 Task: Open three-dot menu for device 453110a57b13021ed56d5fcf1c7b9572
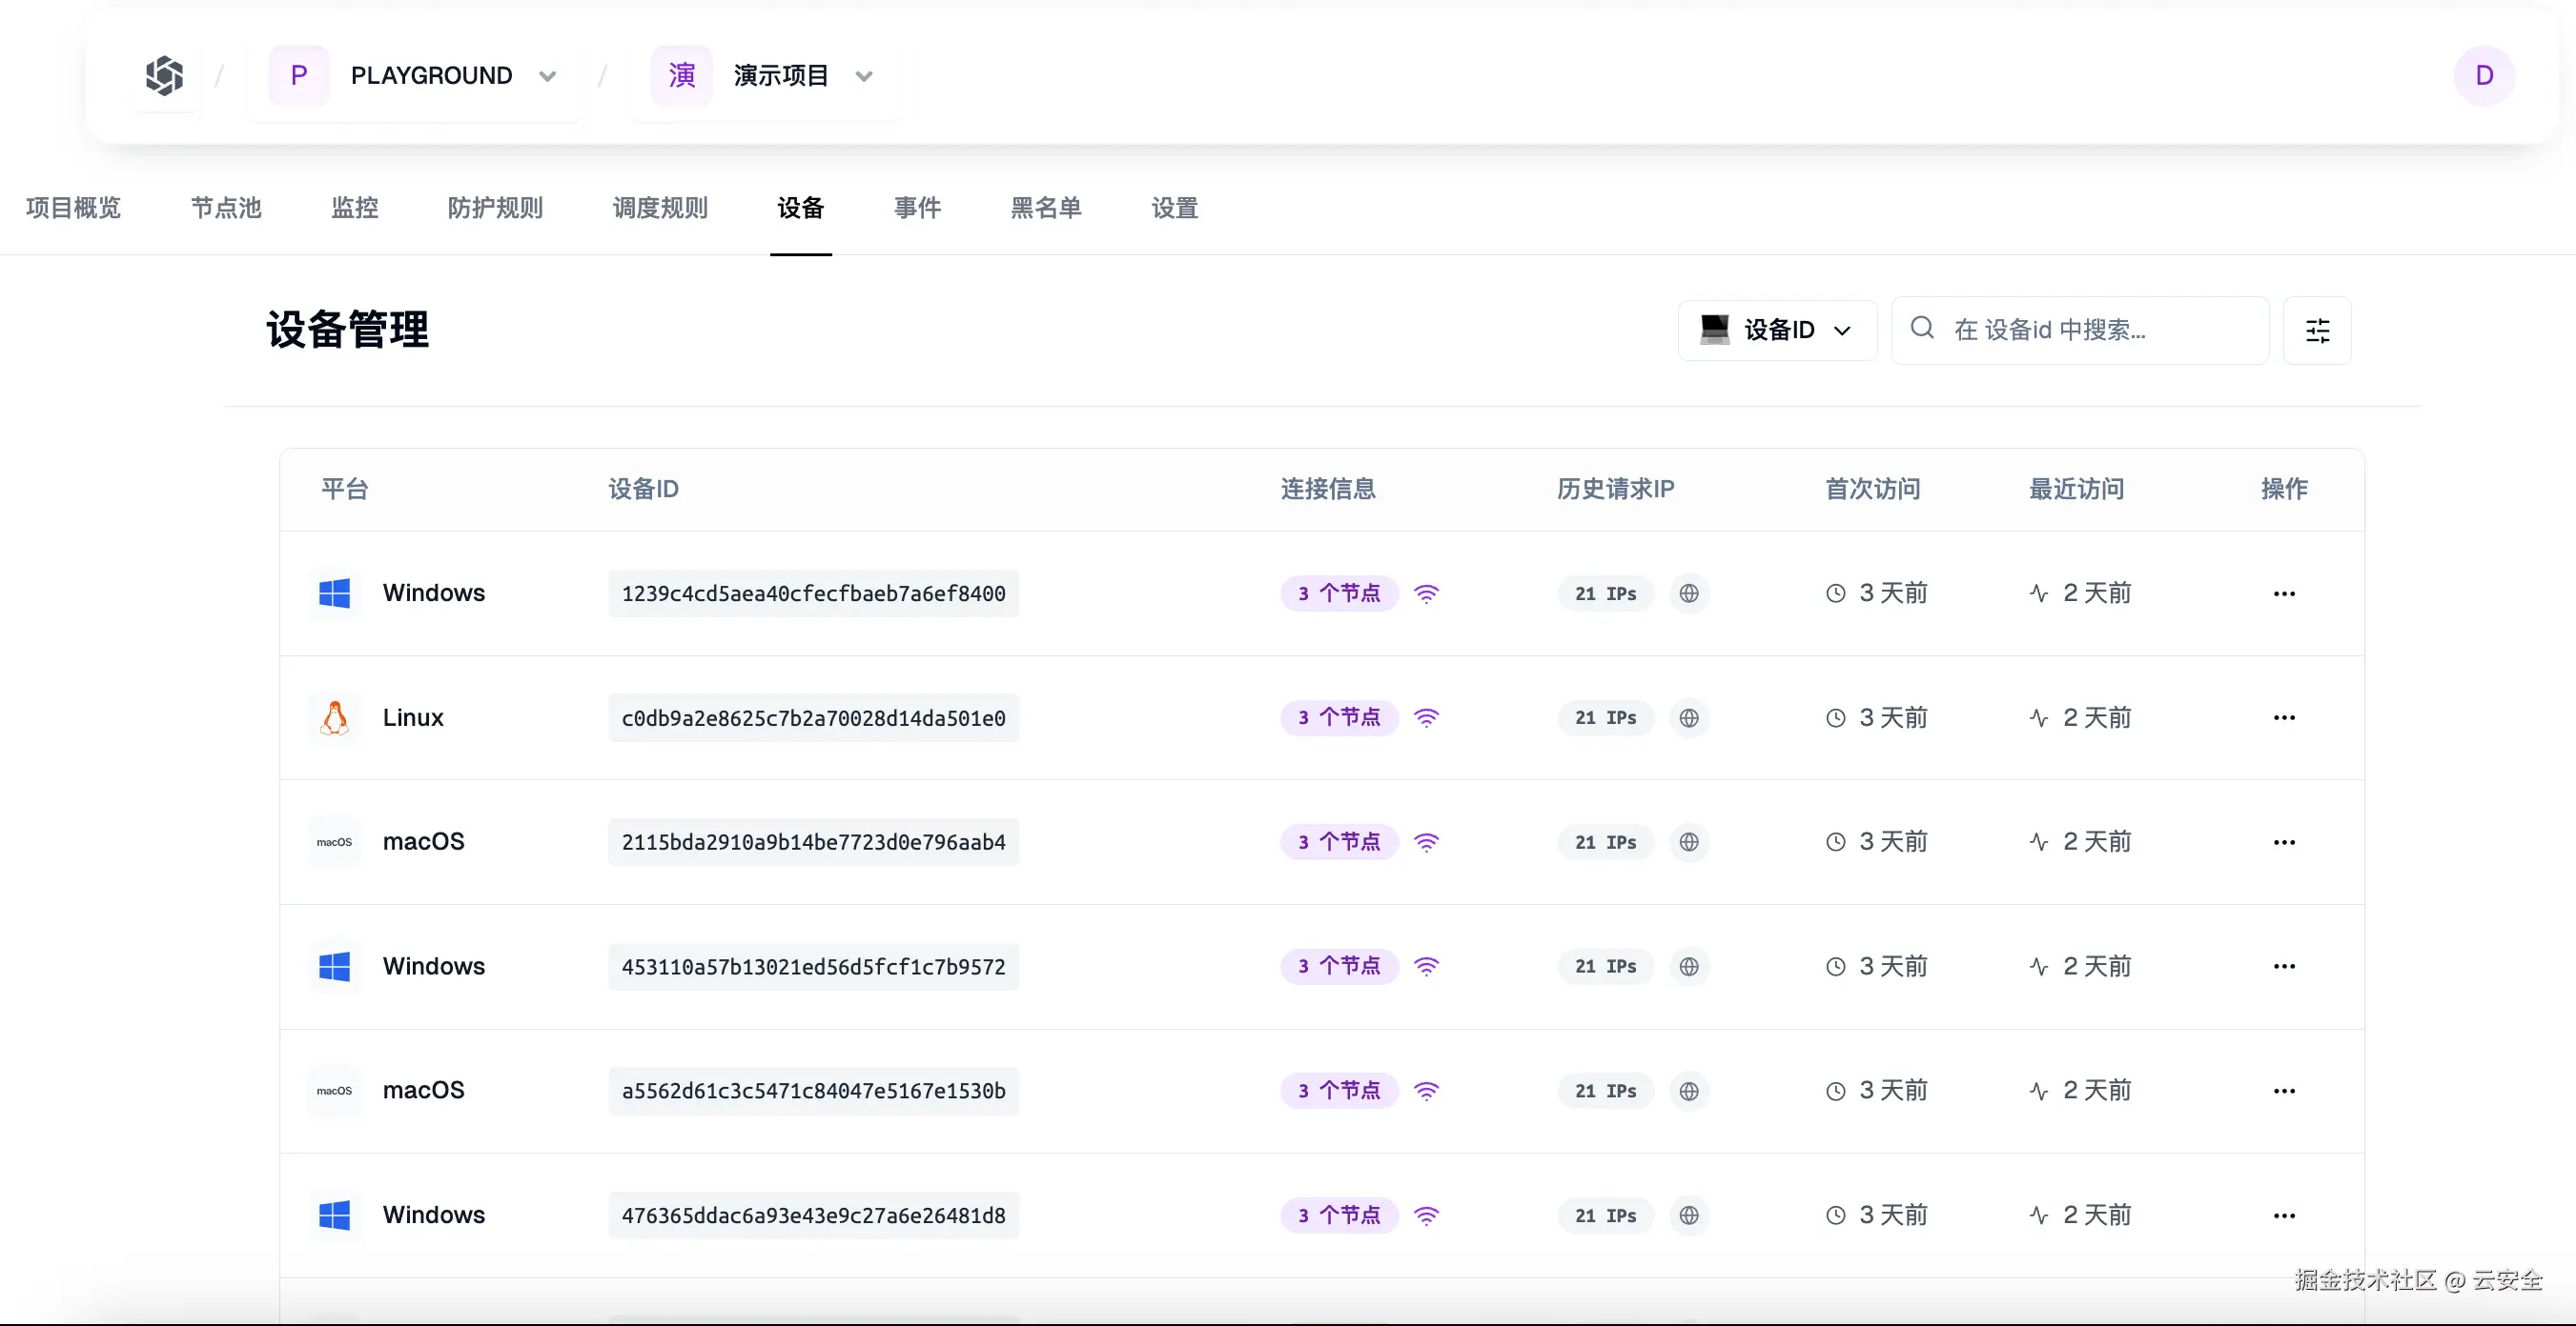(2284, 966)
